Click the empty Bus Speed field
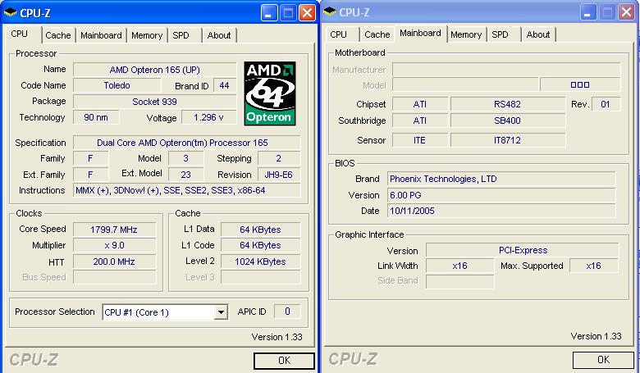Image resolution: width=640 pixels, height=373 pixels. [114, 277]
